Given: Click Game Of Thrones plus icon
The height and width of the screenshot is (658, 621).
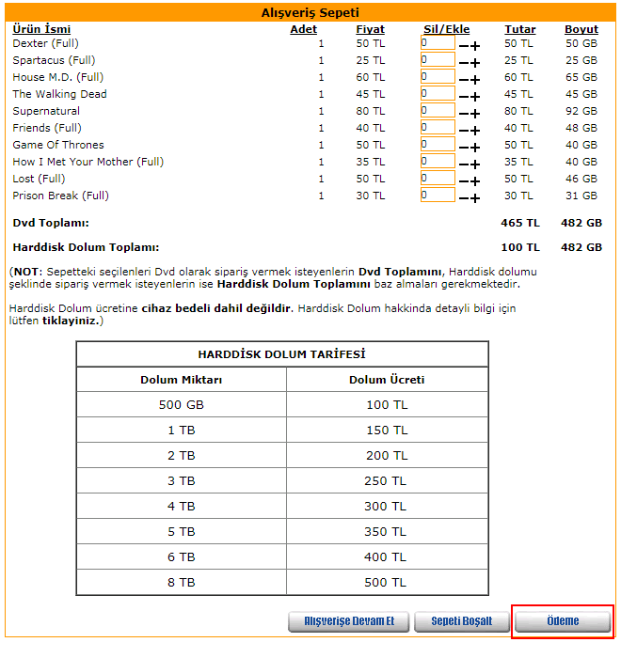Looking at the screenshot, I should (475, 148).
